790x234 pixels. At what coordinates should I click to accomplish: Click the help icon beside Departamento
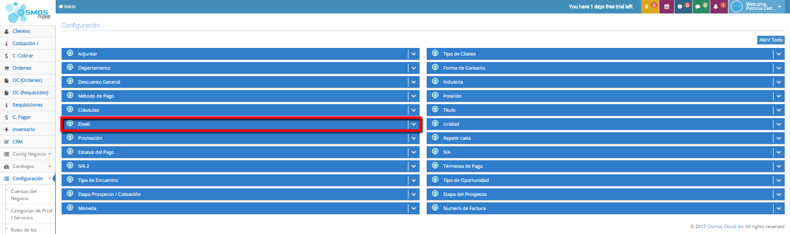[70, 67]
